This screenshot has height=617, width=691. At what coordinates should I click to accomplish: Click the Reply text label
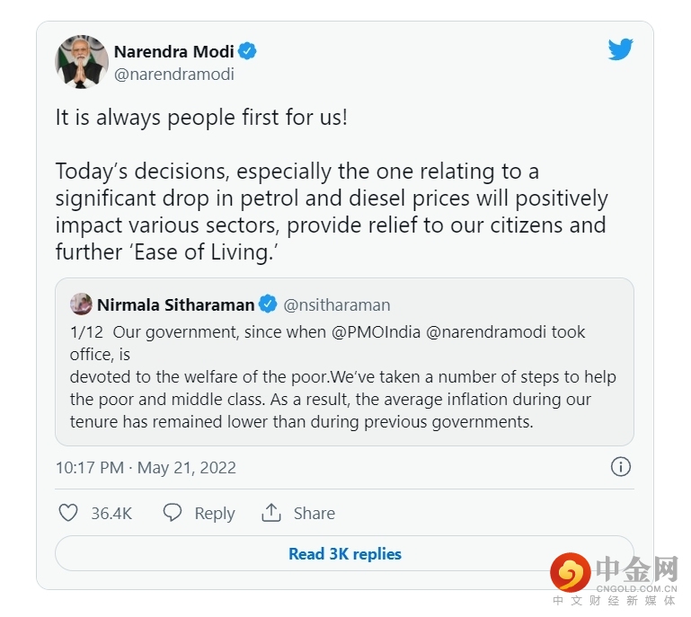(x=215, y=513)
